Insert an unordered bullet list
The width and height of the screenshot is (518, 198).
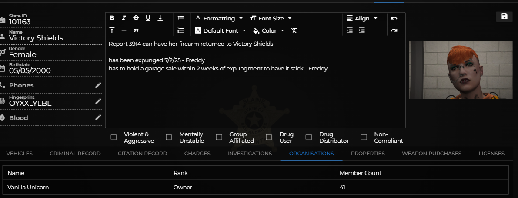180,18
